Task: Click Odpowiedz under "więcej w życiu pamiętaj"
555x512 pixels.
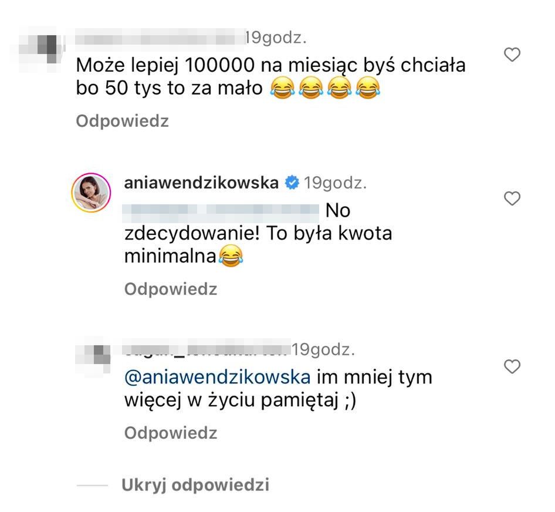Action: coord(171,433)
